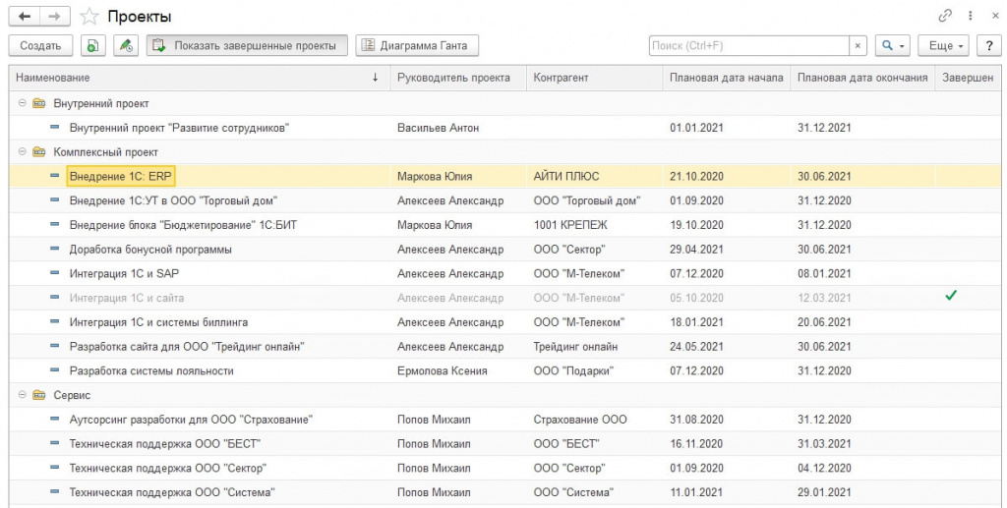Open help with the question mark button

coord(987,45)
